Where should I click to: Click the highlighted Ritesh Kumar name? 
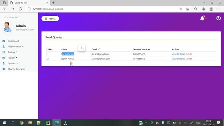(x=67, y=54)
